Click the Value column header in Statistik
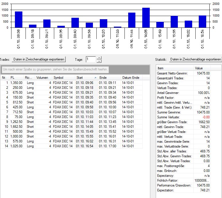This screenshot has width=222, height=198. coord(202,68)
